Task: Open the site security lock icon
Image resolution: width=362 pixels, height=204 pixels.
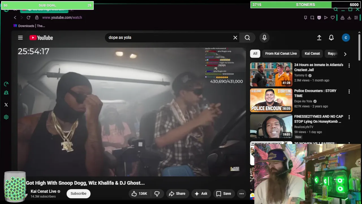Action: [37, 18]
